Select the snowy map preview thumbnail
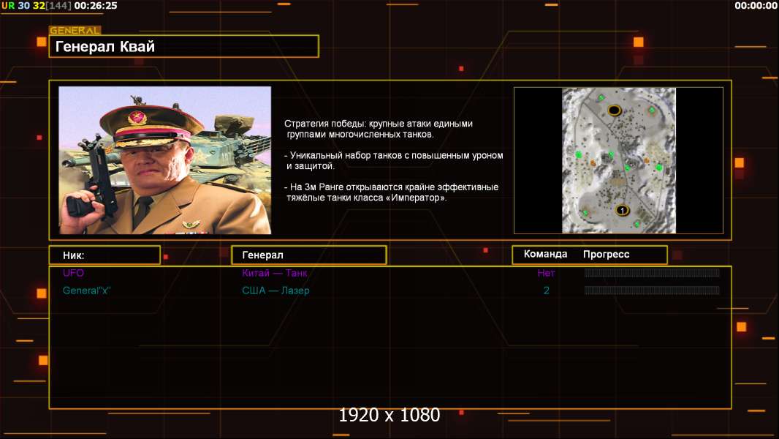Image resolution: width=779 pixels, height=439 pixels. coord(618,160)
